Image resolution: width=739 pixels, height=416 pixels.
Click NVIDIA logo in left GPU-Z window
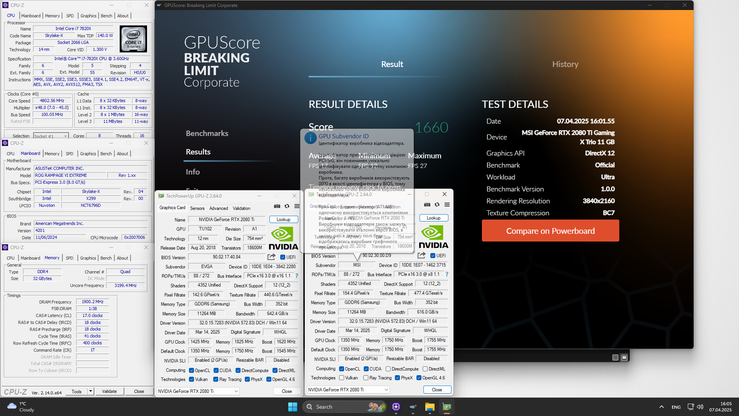click(283, 238)
